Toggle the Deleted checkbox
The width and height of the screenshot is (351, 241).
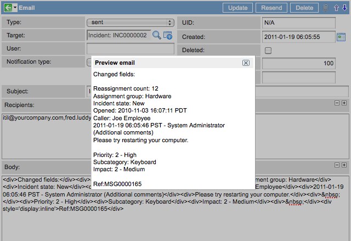point(268,51)
